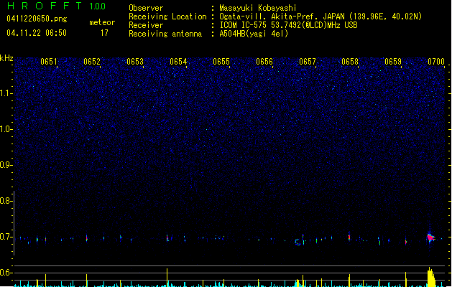Click the date stamp 04.11.22 06:50
The height and width of the screenshot is (287, 452).
[37, 33]
